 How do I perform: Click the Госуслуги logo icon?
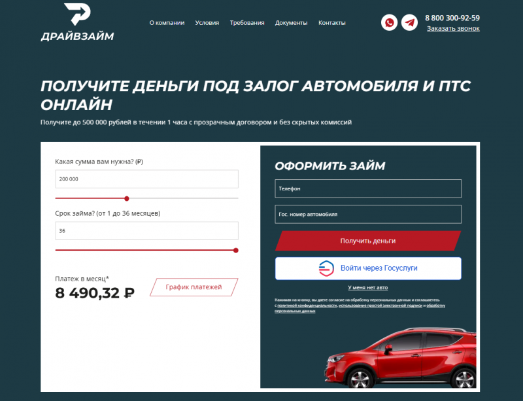(x=326, y=268)
